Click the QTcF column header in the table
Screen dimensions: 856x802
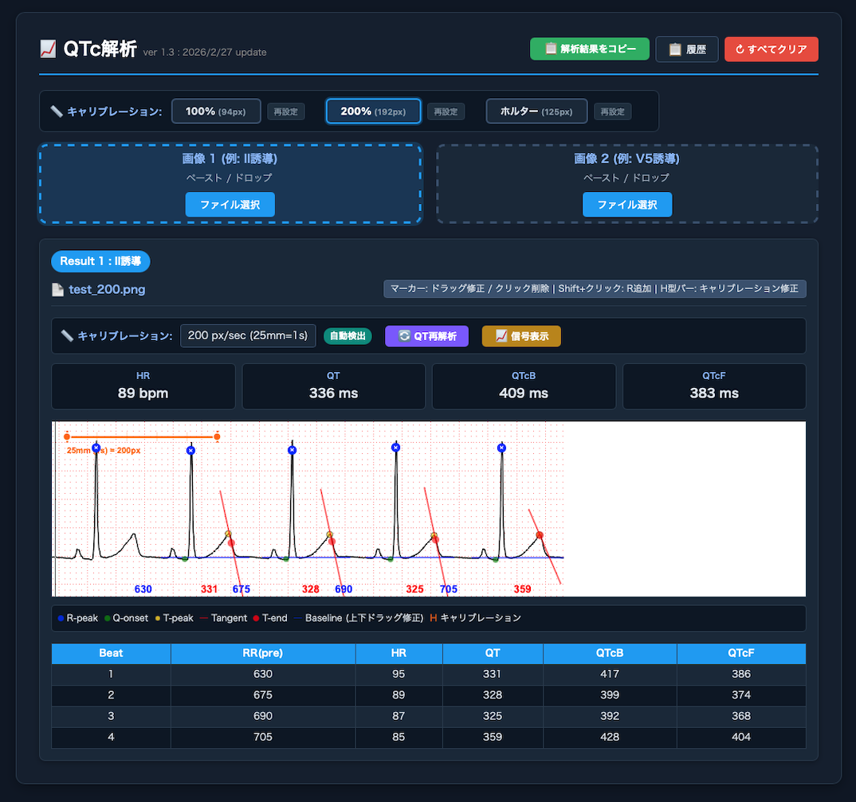(x=740, y=653)
